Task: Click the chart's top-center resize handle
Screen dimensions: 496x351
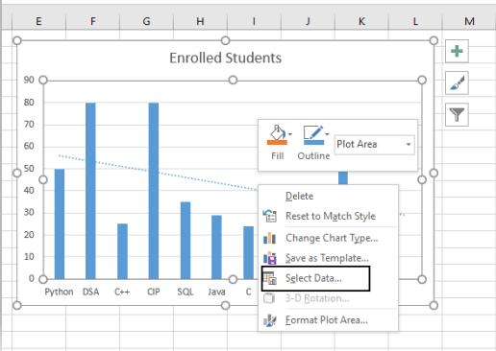Action: (225, 40)
